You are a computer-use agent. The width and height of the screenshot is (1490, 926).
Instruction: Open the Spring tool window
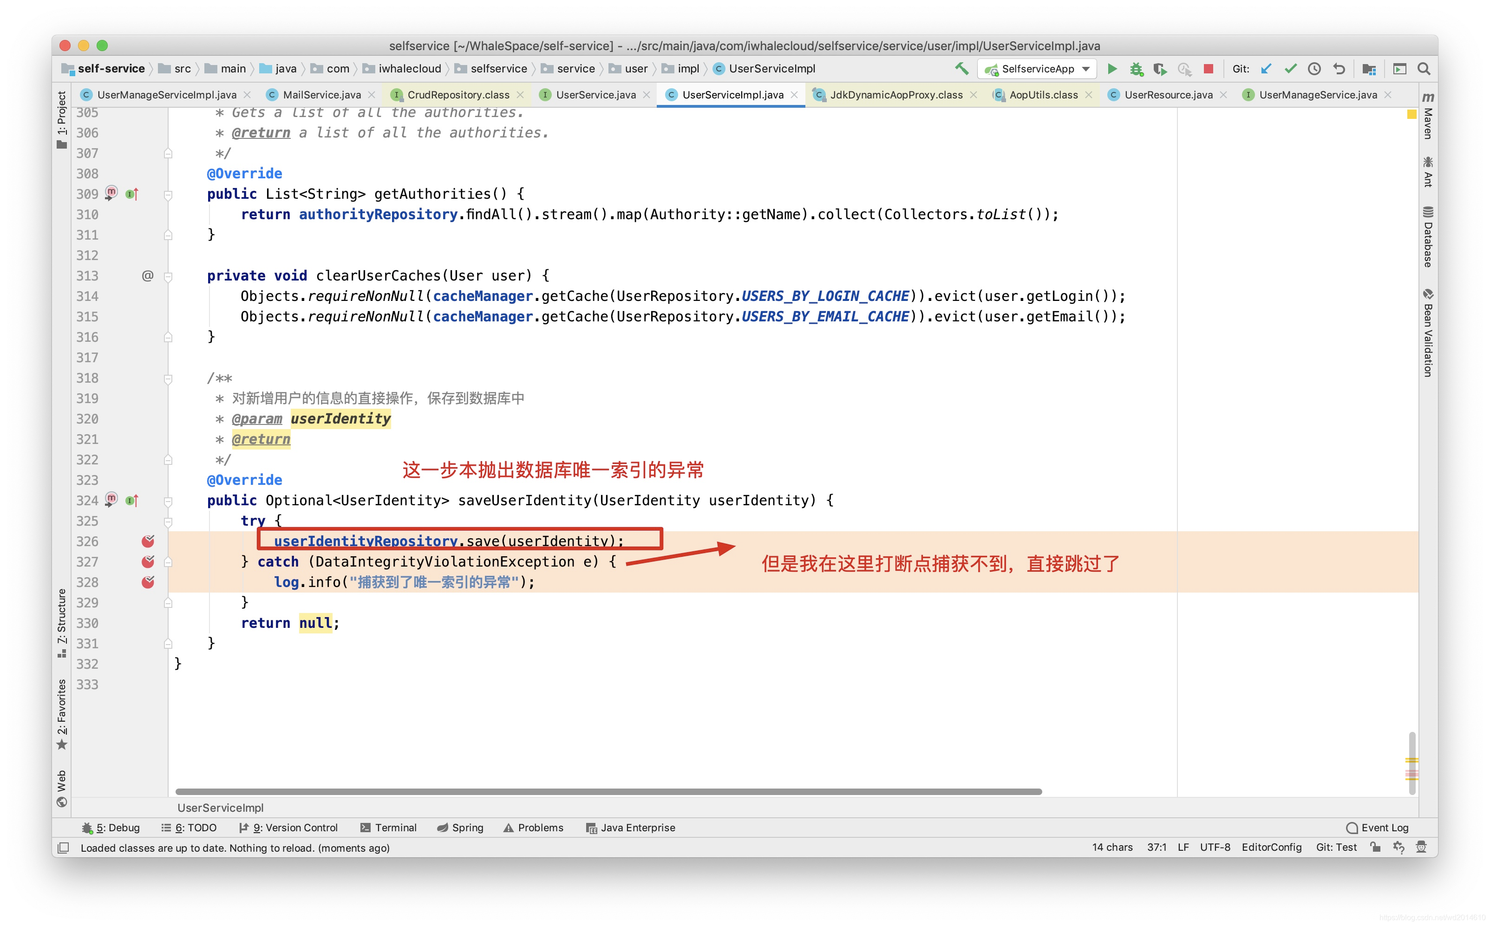[x=460, y=828]
